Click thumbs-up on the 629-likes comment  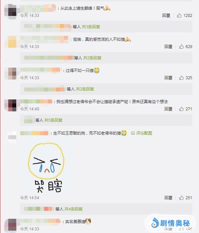point(181,46)
